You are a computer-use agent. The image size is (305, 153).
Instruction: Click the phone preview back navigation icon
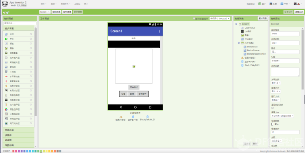121,107
